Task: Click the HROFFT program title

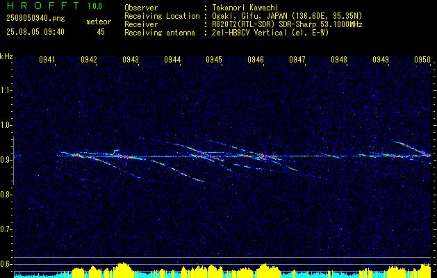Action: pos(43,6)
